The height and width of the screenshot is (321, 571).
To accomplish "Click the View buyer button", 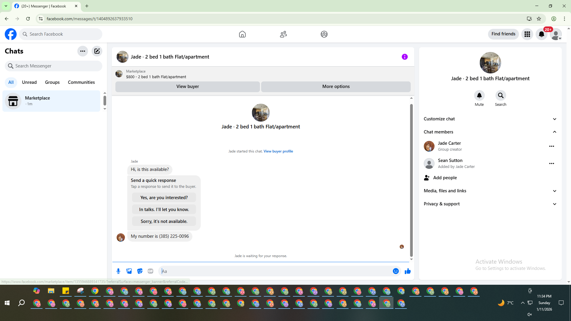I will pos(187,86).
